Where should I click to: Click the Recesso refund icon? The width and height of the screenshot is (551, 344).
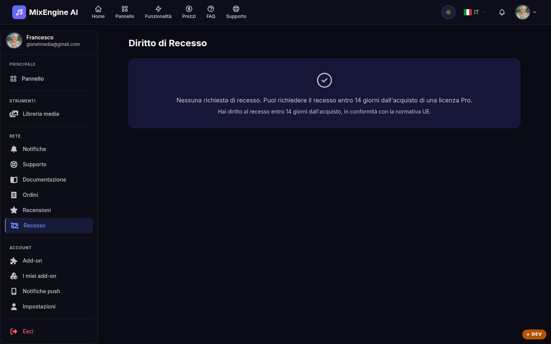click(15, 226)
